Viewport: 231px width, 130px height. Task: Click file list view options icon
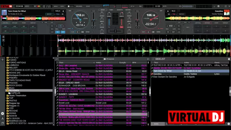click(x=148, y=59)
